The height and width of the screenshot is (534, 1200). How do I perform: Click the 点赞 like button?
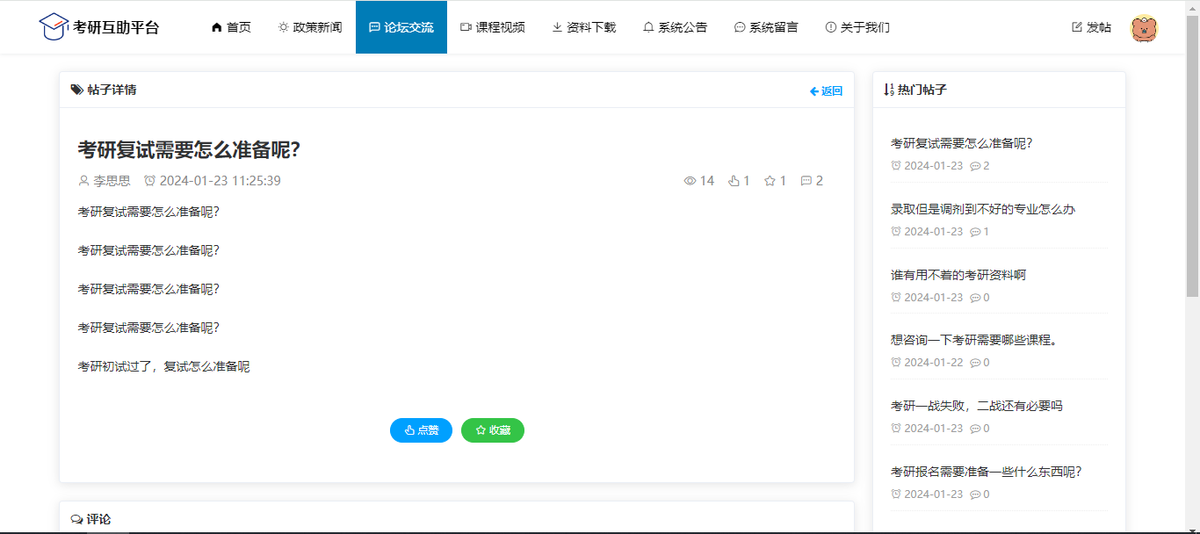[x=422, y=430]
